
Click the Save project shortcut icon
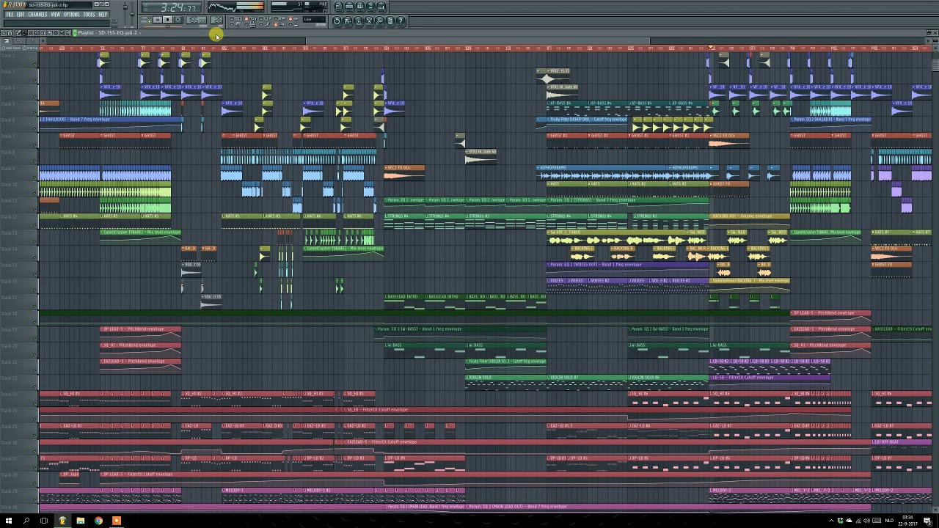point(348,21)
